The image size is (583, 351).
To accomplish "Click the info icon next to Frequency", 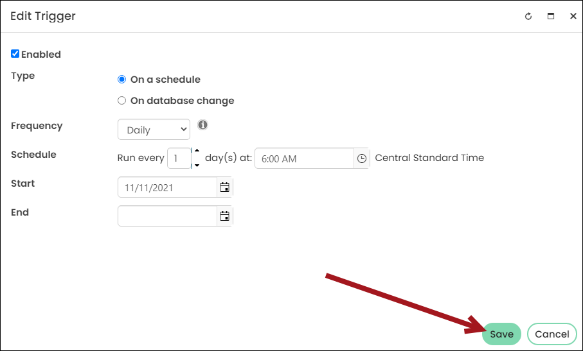I will [202, 125].
